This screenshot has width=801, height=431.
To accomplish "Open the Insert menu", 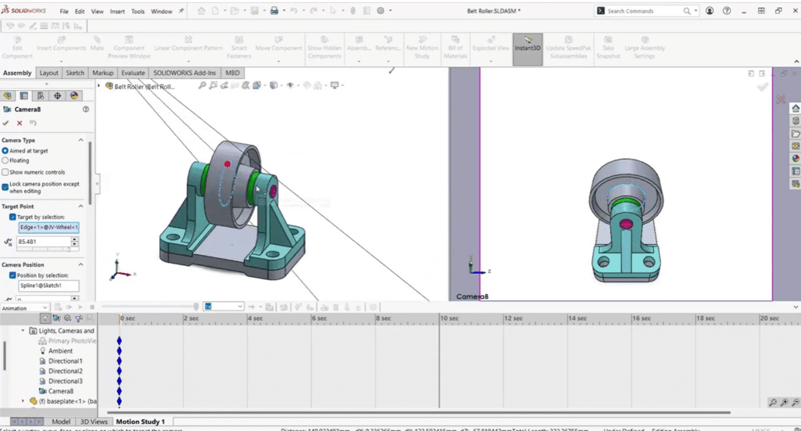I will (117, 13).
